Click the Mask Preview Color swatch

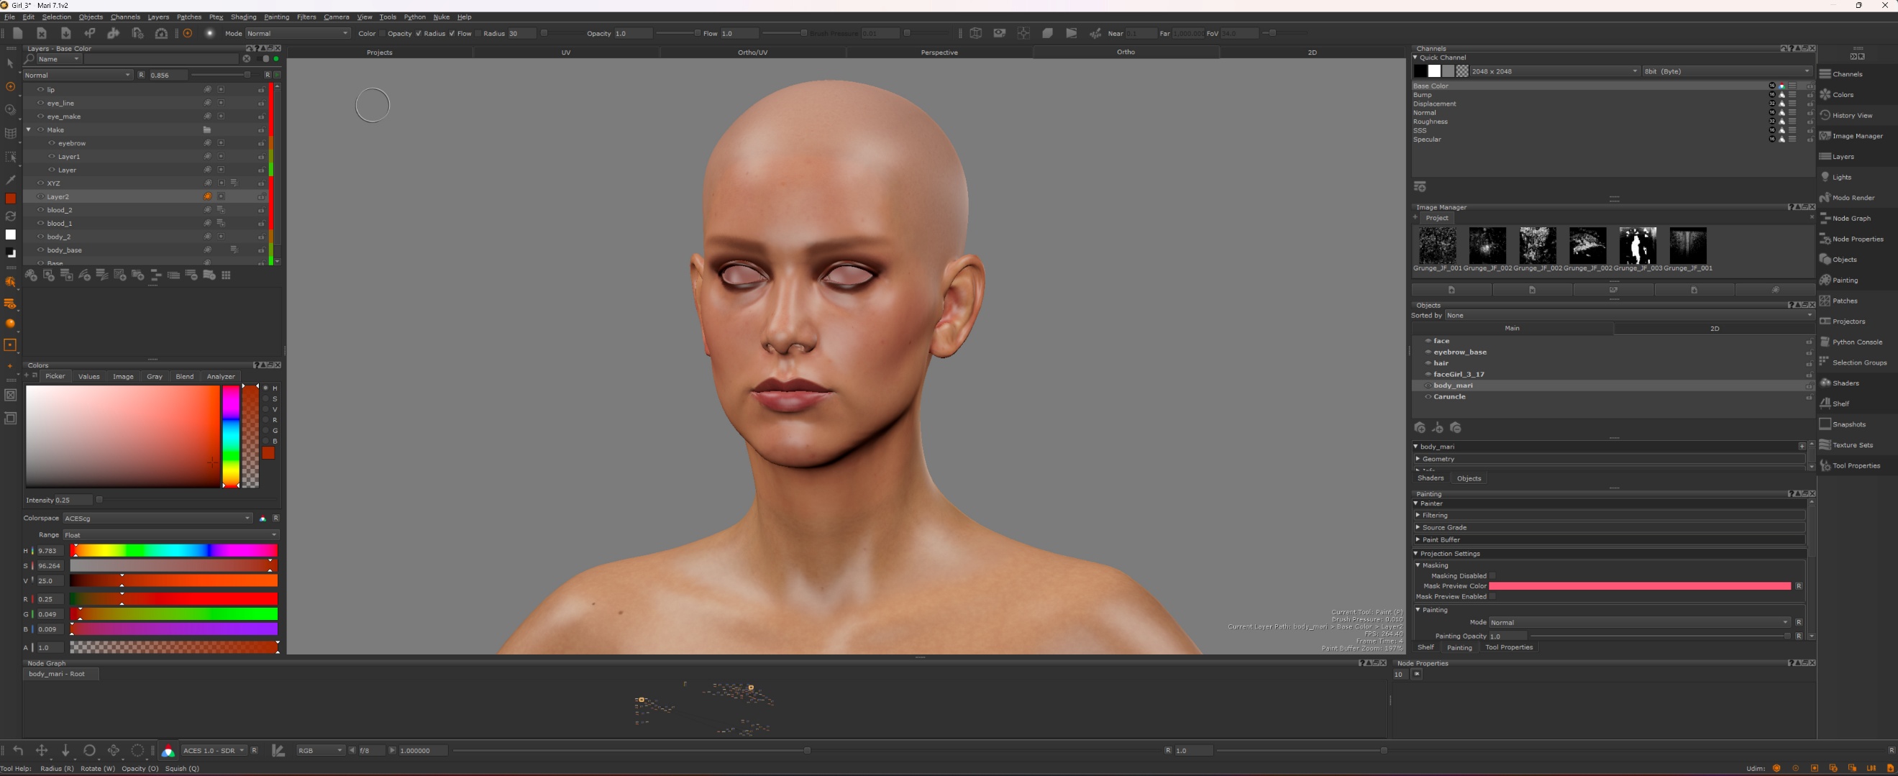[1638, 586]
